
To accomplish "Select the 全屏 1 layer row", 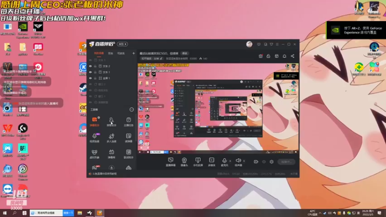I will [112, 78].
